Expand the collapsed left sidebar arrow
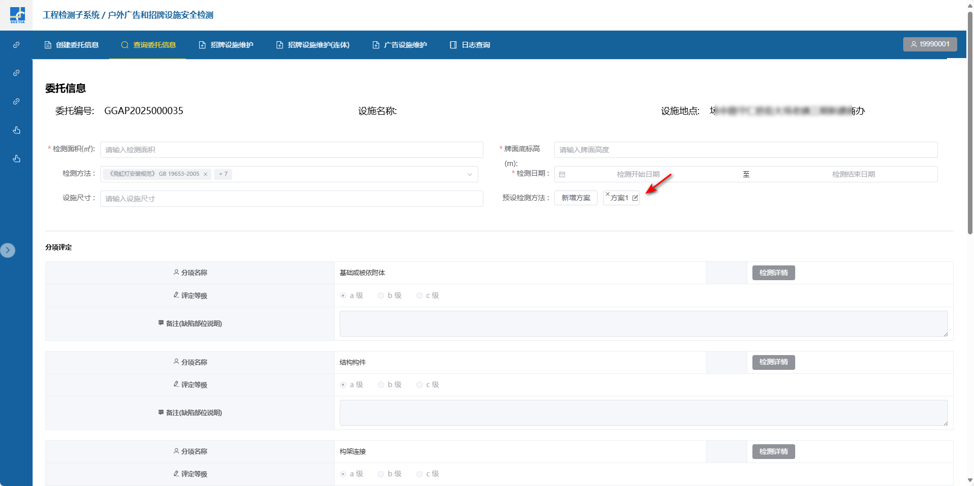Viewport: 974px width, 486px height. click(8, 250)
